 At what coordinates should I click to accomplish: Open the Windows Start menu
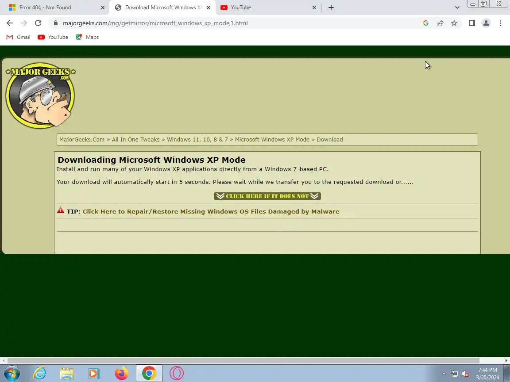coord(12,373)
